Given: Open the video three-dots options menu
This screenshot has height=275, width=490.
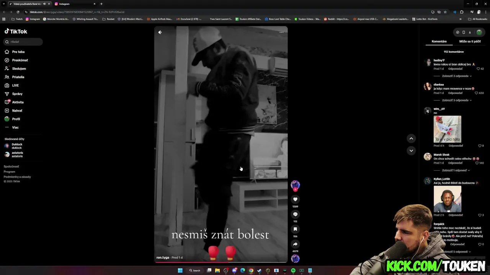Looking at the screenshot, I should (281, 32).
